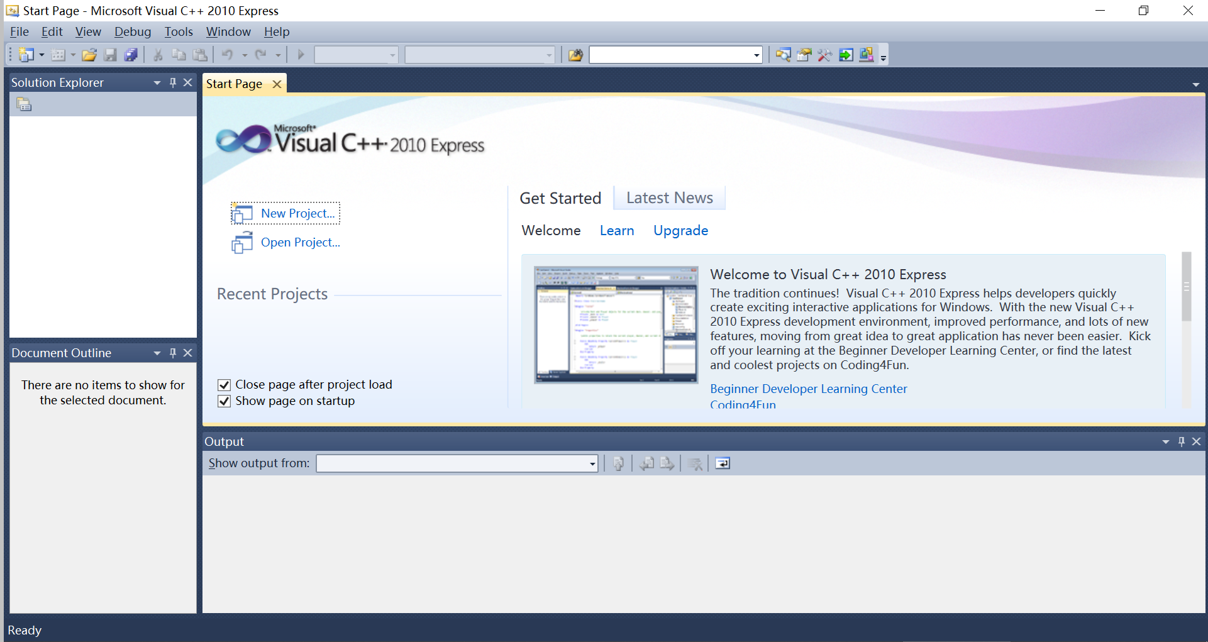Open the Extension Manager toolbar icon
The width and height of the screenshot is (1208, 642).
867,55
